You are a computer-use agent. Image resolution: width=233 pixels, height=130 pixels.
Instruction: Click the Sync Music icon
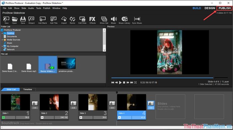pyautogui.click(x=137, y=20)
